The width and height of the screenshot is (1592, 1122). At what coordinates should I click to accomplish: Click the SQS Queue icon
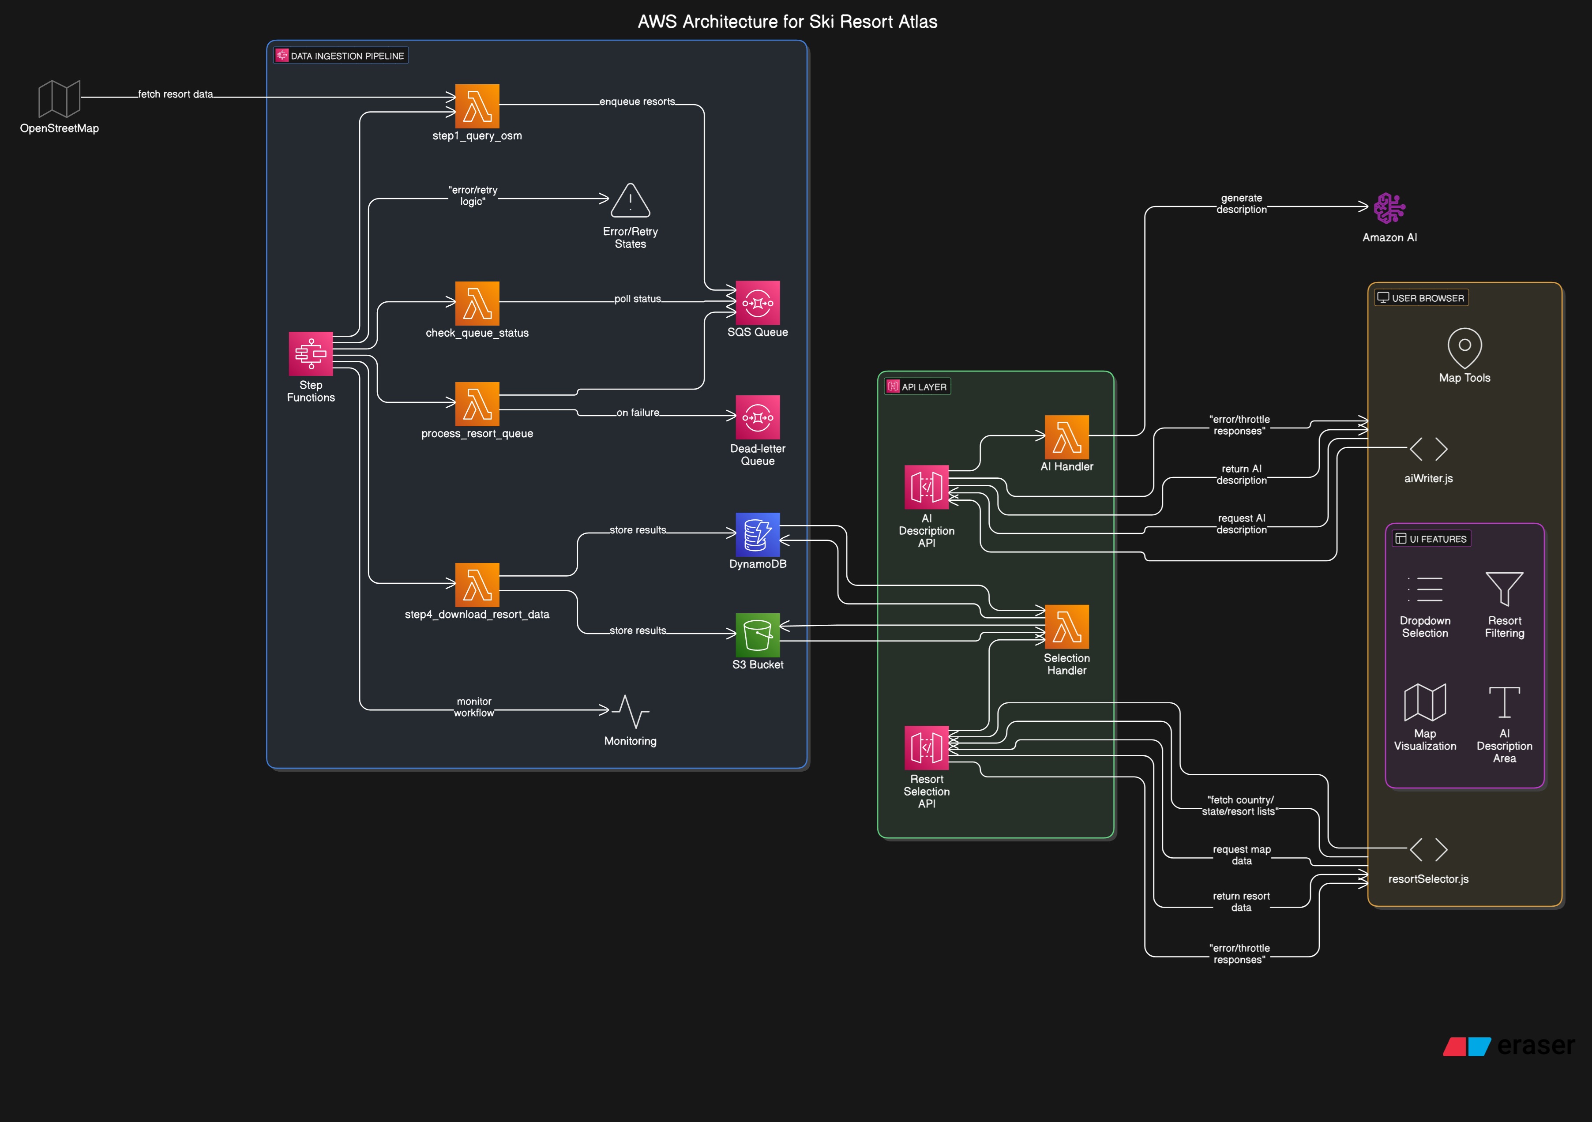tap(757, 302)
